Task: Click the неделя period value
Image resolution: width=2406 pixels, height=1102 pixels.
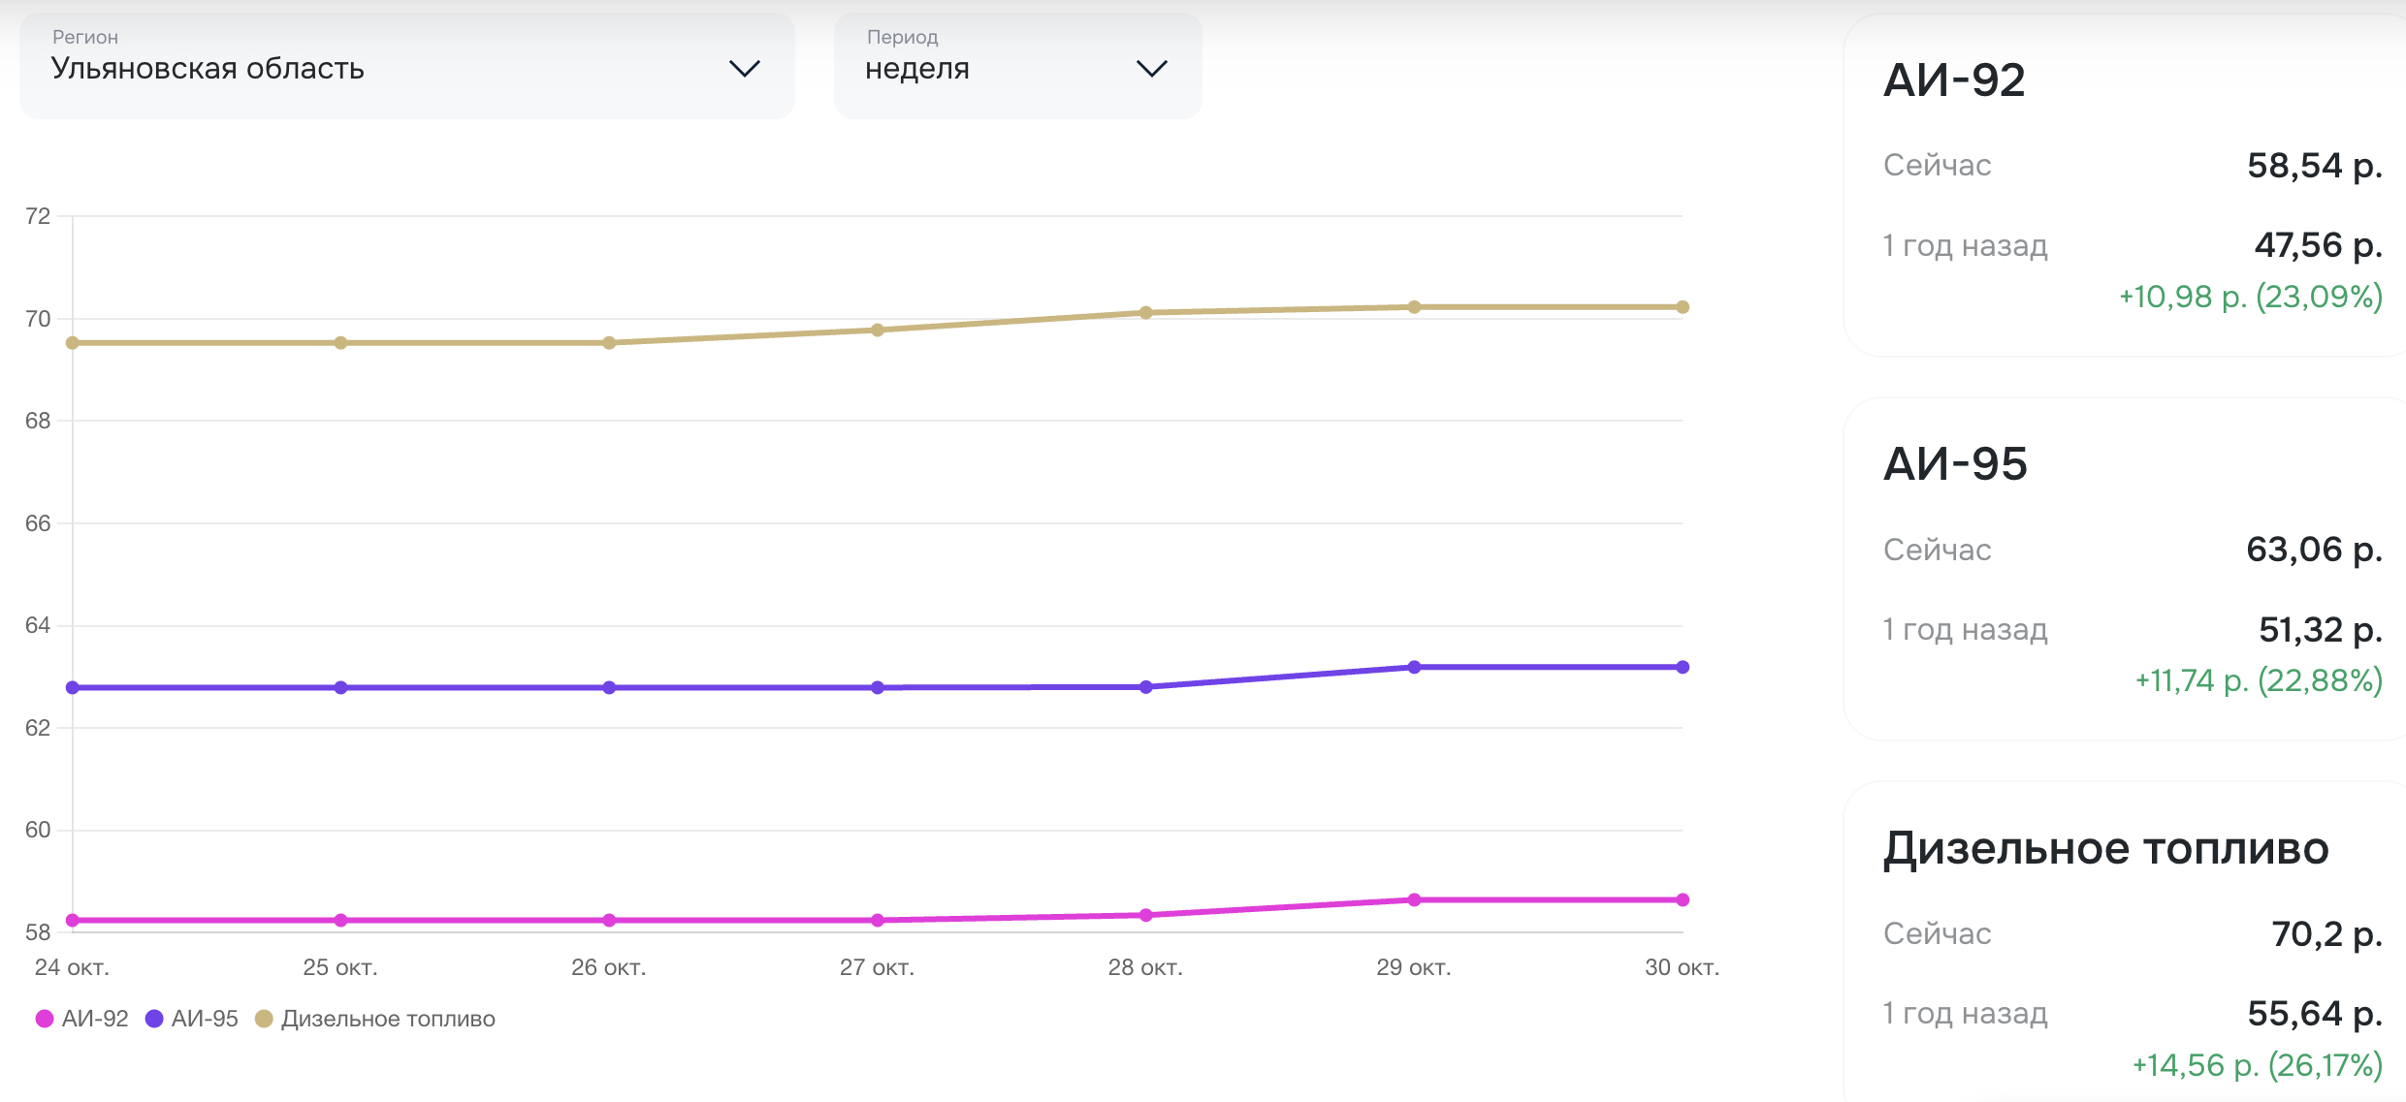Action: coord(917,69)
